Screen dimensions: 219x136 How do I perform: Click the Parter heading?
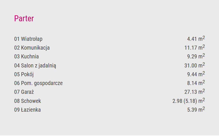(x=24, y=18)
